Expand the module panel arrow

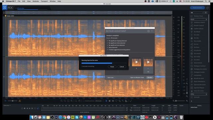pos(192,101)
